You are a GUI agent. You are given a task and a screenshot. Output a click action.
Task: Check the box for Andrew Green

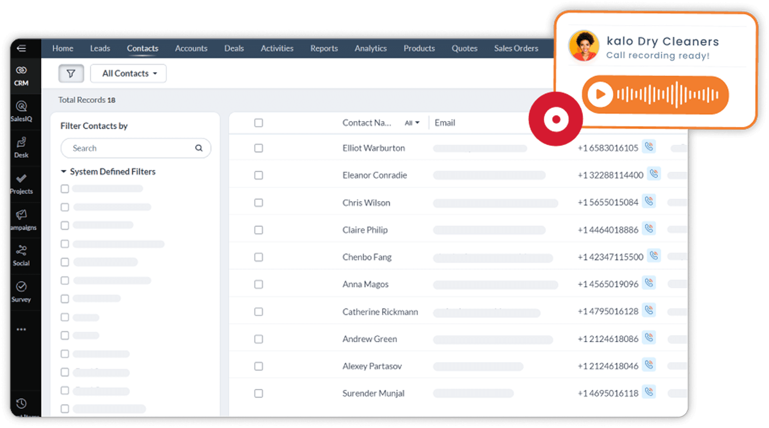tap(259, 339)
